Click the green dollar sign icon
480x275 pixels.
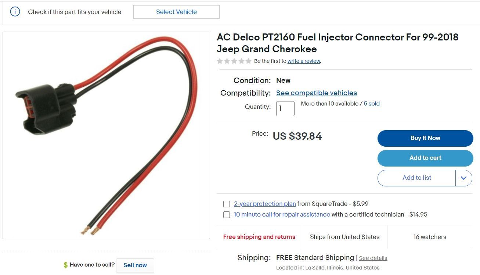[x=66, y=265]
